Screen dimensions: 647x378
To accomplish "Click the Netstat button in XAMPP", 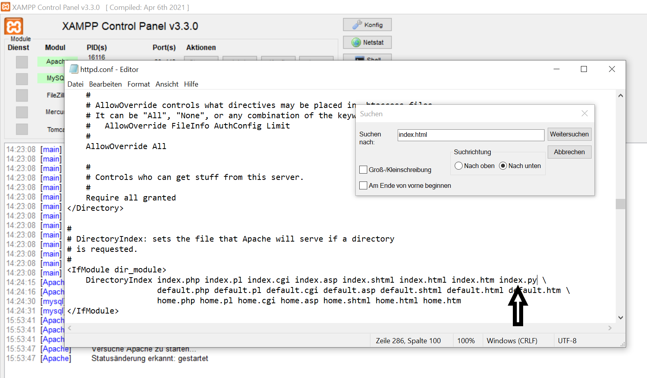I will pyautogui.click(x=367, y=42).
